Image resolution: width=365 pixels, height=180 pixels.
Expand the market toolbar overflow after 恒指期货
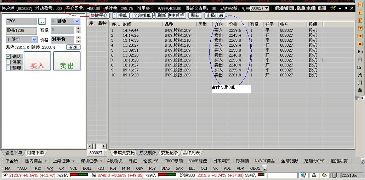pyautogui.click(x=362, y=161)
